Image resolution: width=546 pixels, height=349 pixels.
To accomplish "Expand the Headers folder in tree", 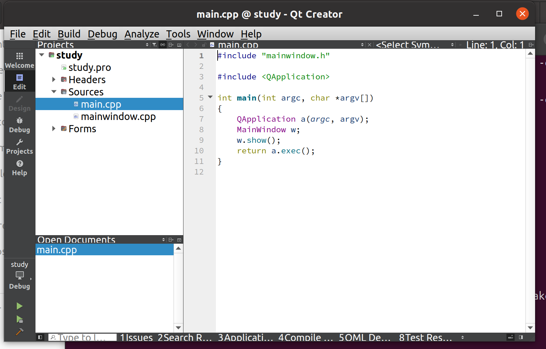I will click(x=54, y=79).
